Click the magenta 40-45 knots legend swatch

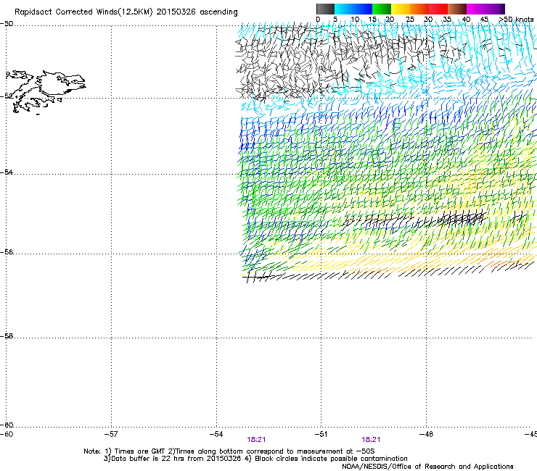point(476,9)
